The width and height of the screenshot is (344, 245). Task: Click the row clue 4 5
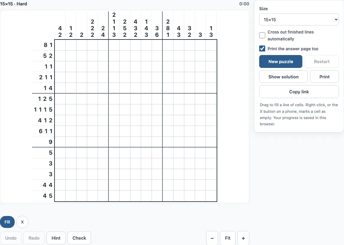48,196
